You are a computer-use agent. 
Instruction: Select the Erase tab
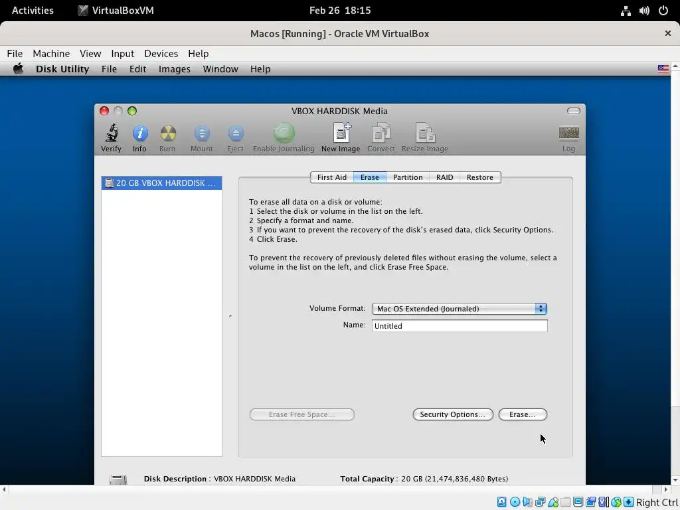click(x=369, y=177)
